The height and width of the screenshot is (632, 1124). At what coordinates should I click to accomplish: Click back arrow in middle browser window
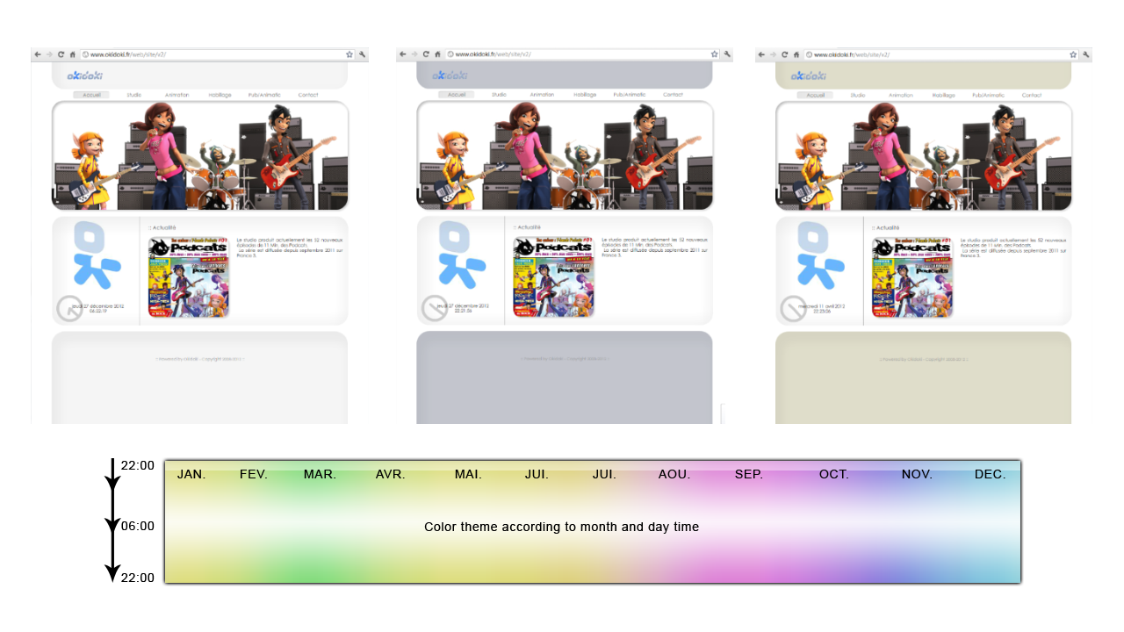403,54
